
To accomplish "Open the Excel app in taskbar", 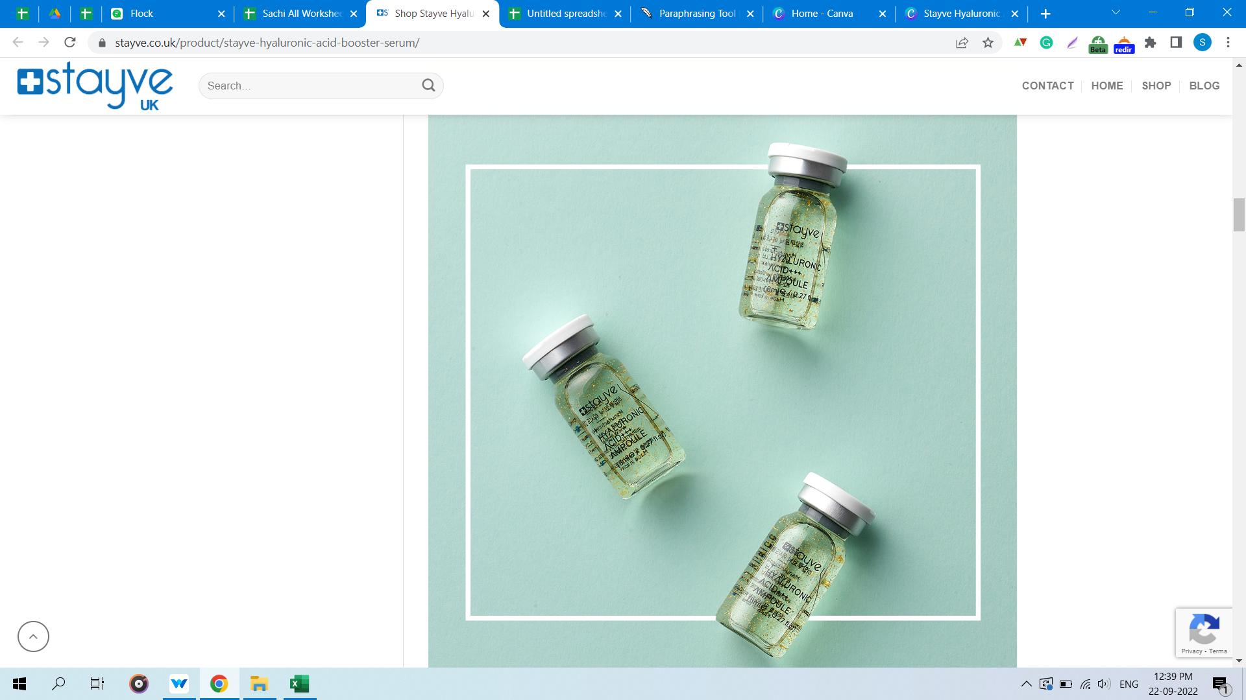I will (x=299, y=684).
